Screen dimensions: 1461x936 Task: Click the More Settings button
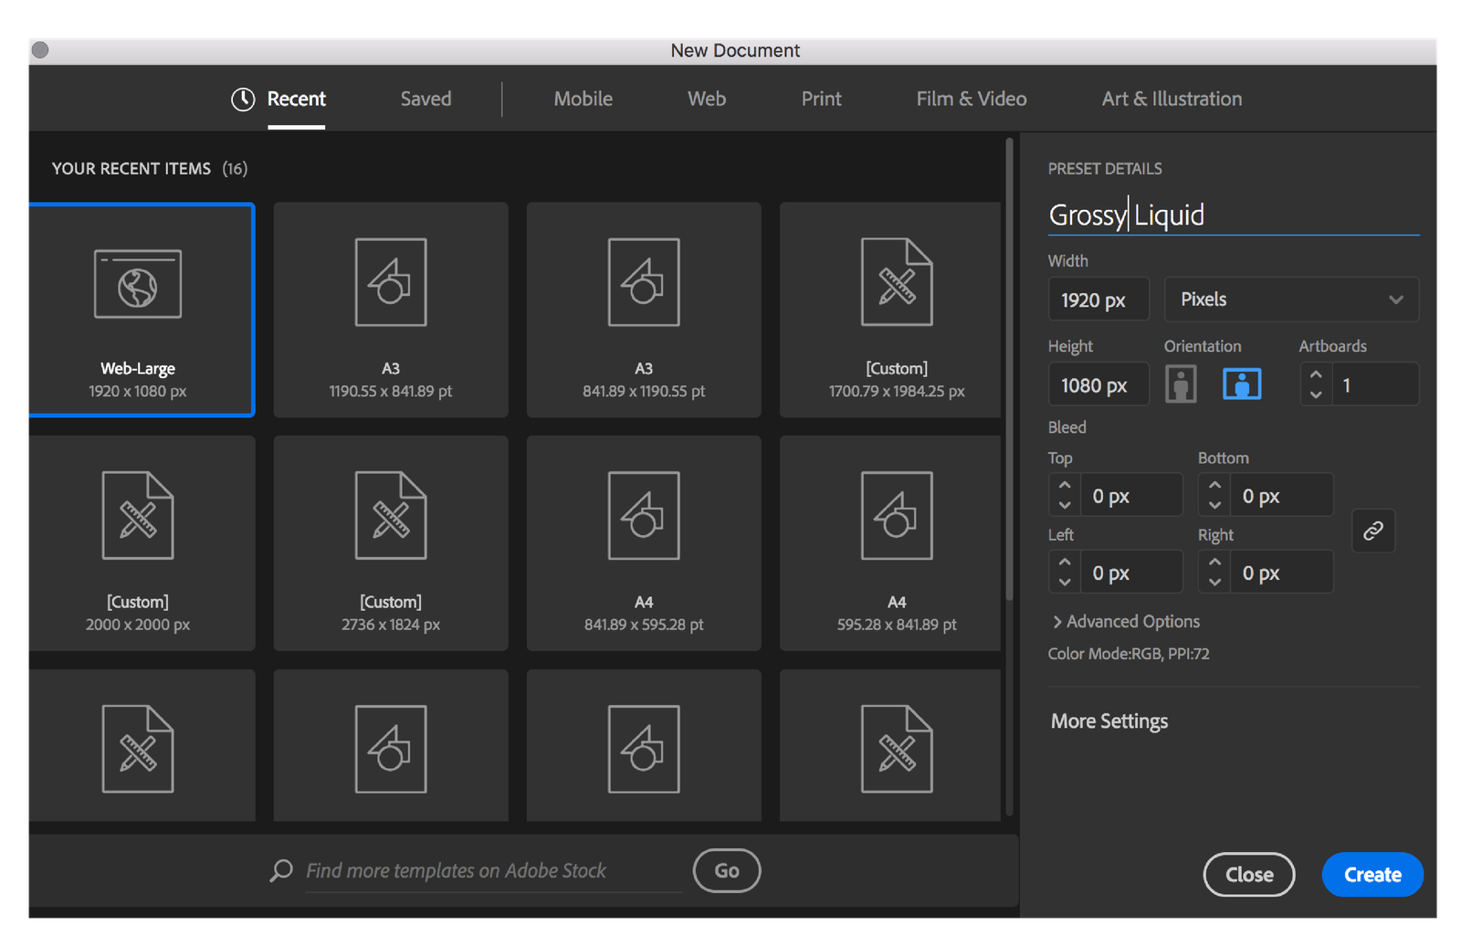[x=1109, y=721]
